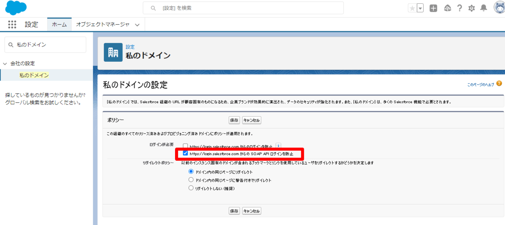Uncheck the SOAP API ログインを防止 checkbox
The height and width of the screenshot is (225, 505).
point(186,154)
